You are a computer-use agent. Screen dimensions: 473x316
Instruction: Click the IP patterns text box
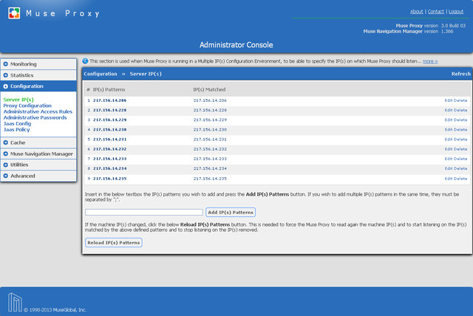tap(144, 213)
